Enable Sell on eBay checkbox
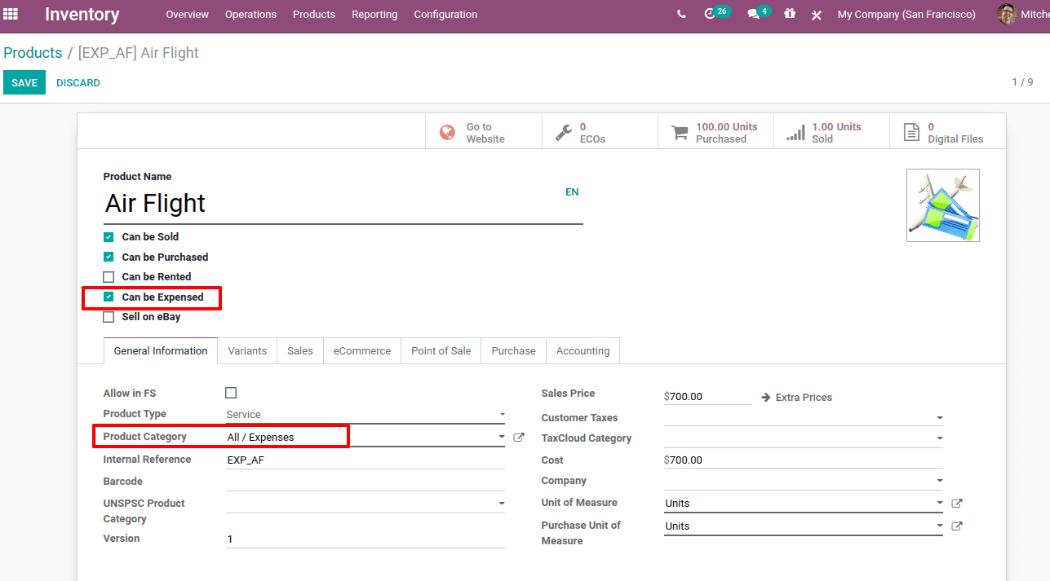The height and width of the screenshot is (581, 1050). click(x=109, y=317)
